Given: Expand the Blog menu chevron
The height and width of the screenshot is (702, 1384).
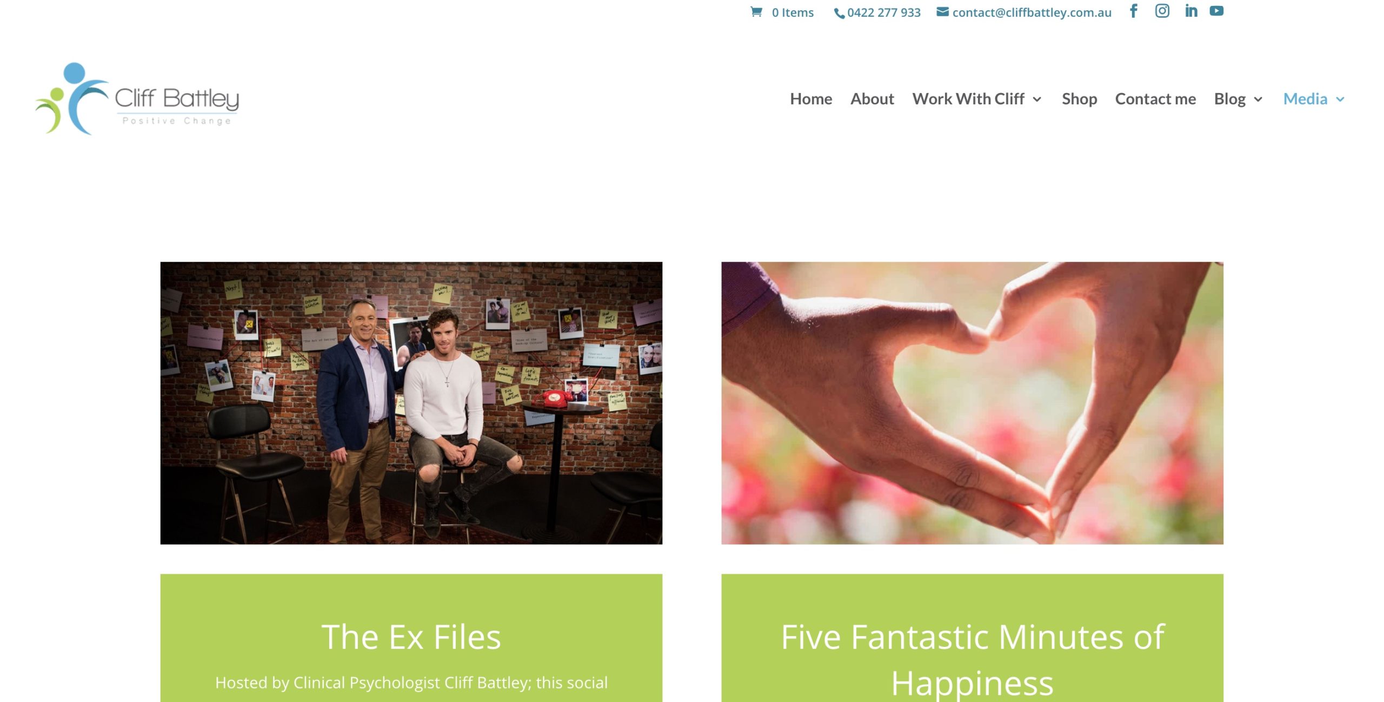Looking at the screenshot, I should [x=1258, y=100].
